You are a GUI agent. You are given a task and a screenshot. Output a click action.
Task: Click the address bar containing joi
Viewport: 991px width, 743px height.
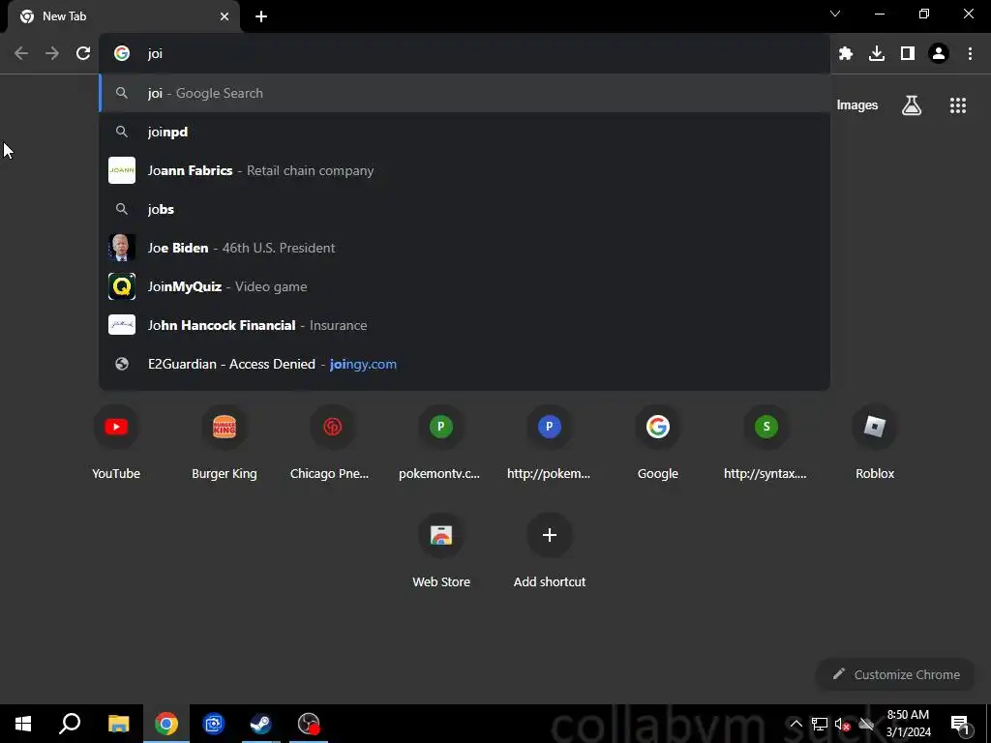465,54
